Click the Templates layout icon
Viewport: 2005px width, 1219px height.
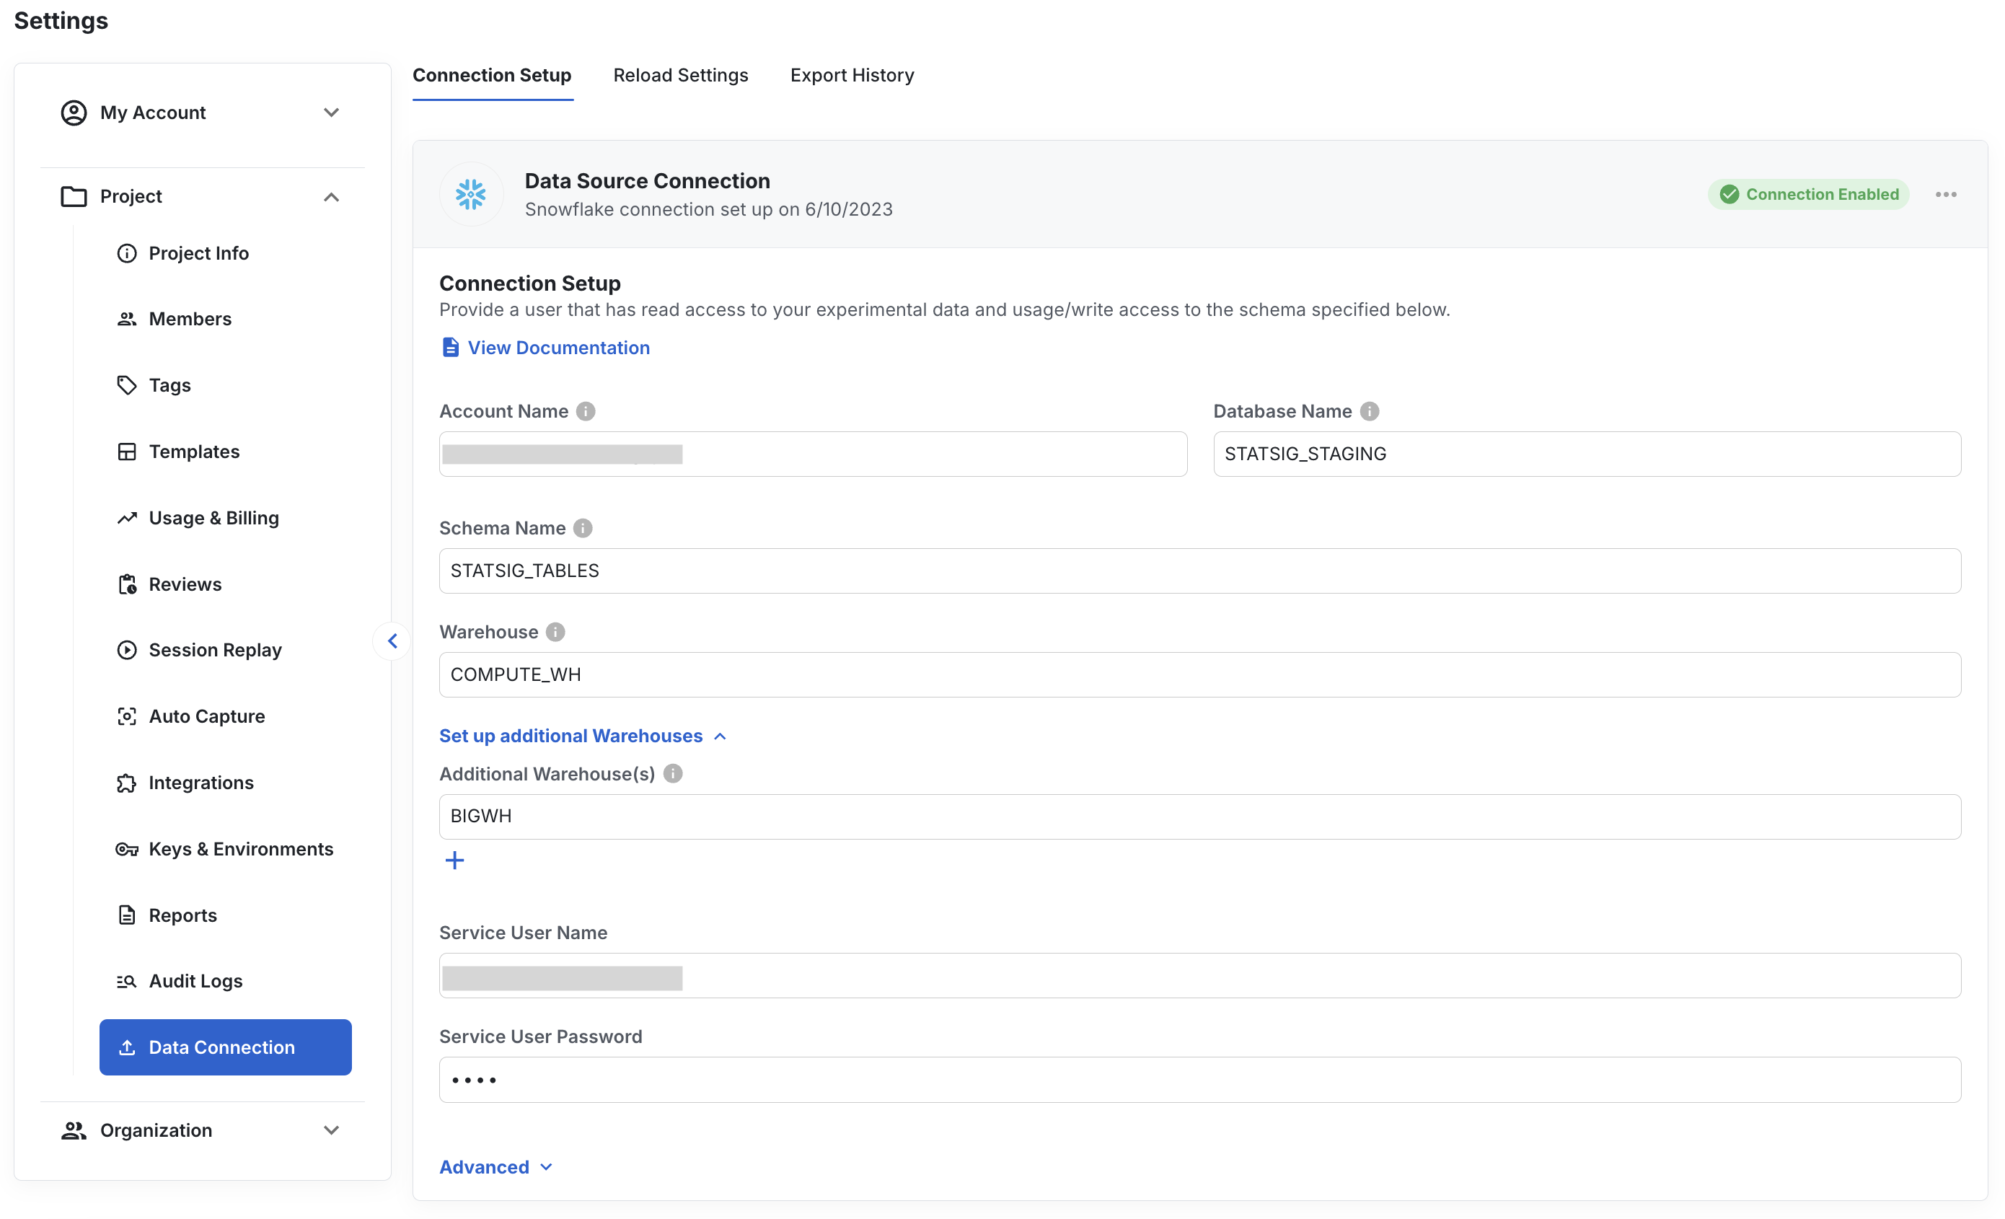pyautogui.click(x=127, y=452)
